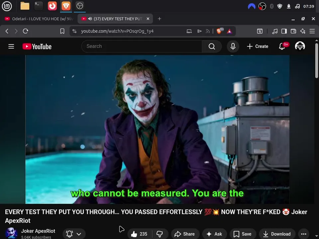
Task: Select the EVERY TEST THEY PUT tab
Action: pos(115,19)
